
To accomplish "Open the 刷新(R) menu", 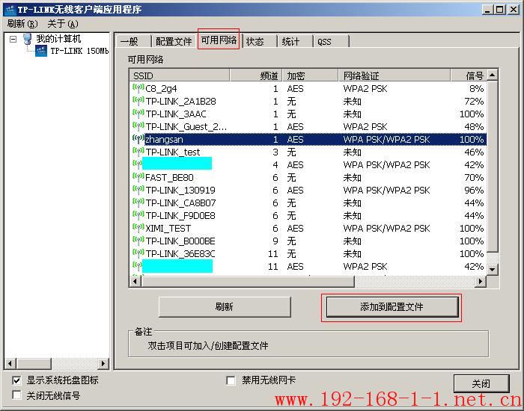I will (x=22, y=24).
